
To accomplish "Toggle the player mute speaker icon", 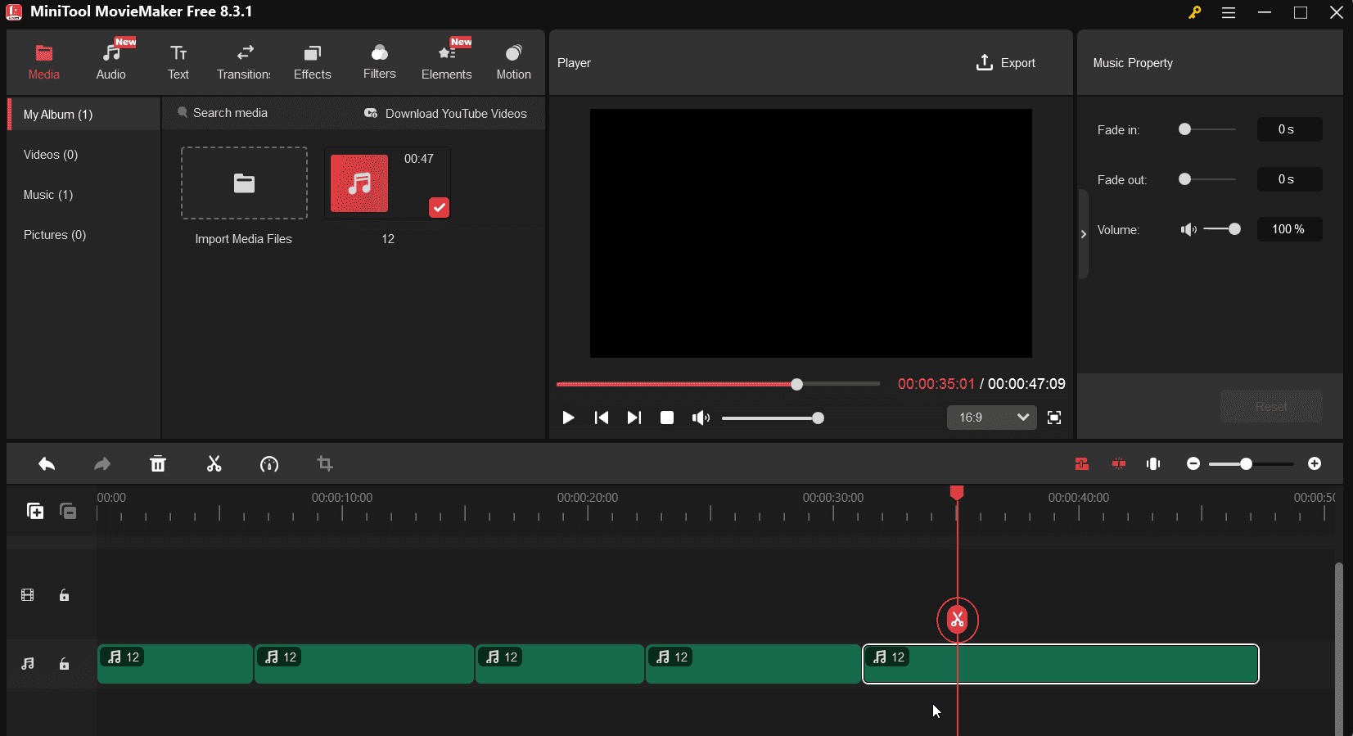I will tap(701, 418).
